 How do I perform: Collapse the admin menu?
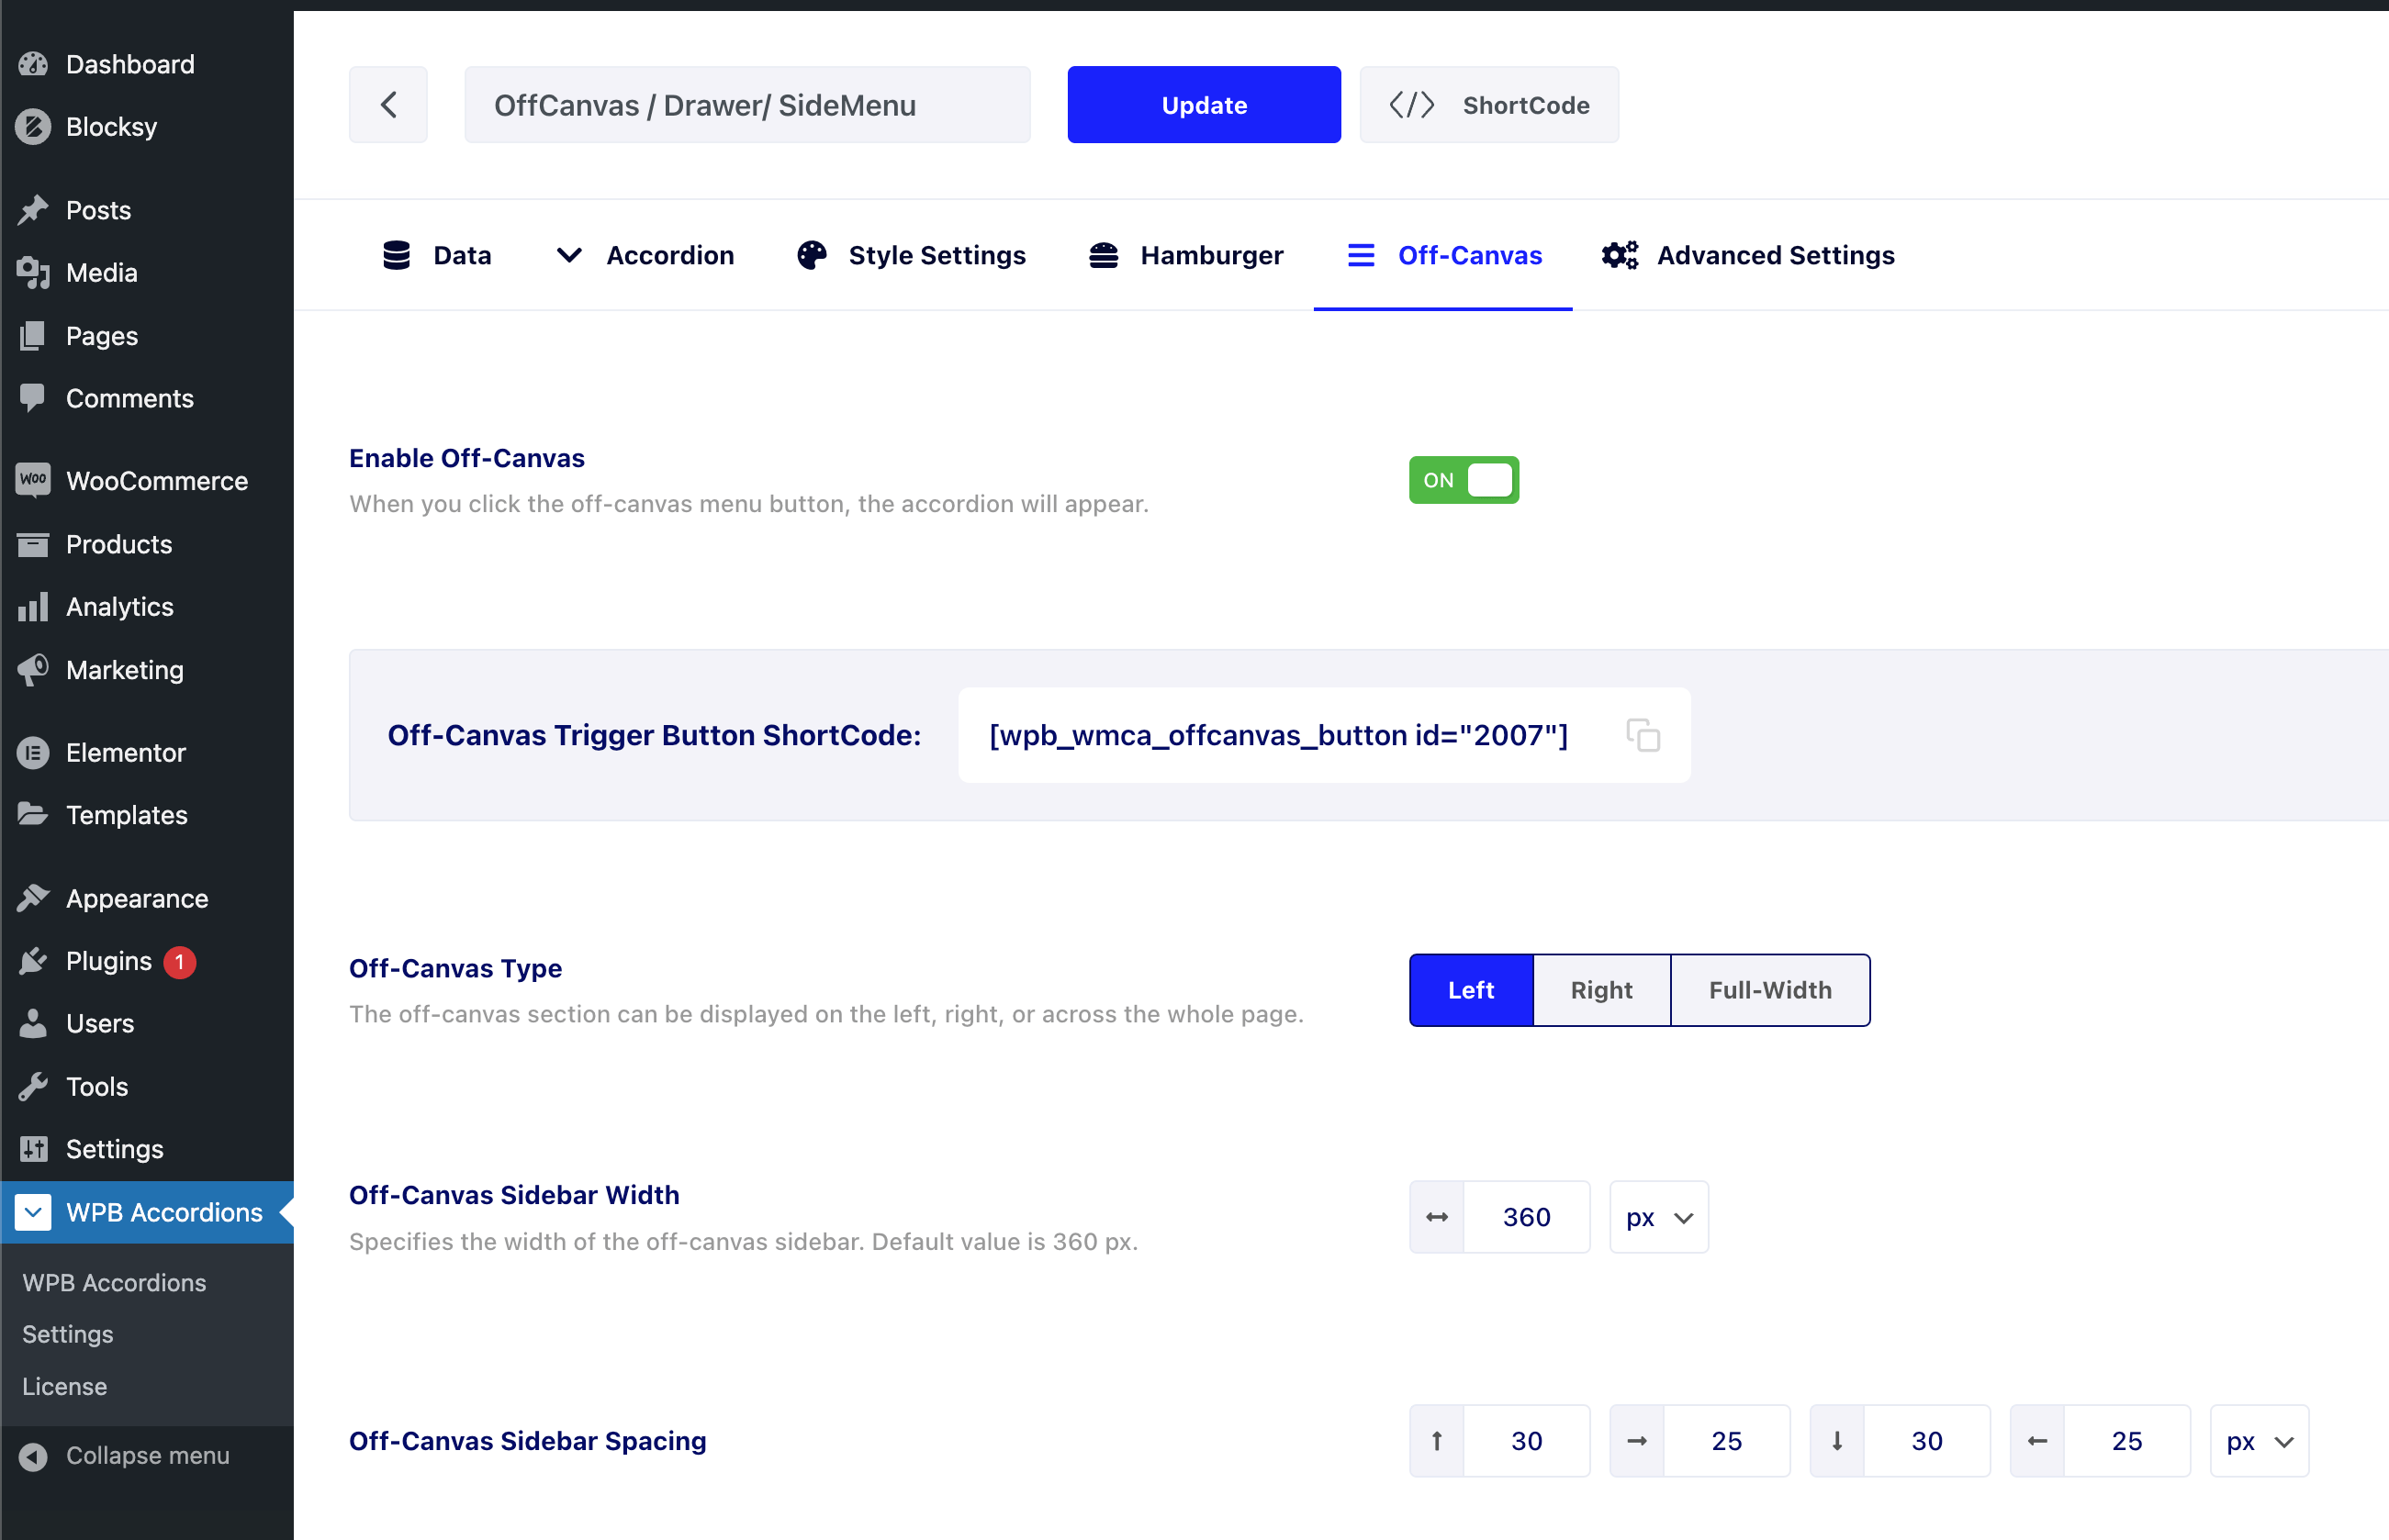coord(146,1455)
